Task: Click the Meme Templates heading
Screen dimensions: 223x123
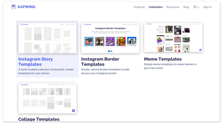Action: tap(163, 59)
